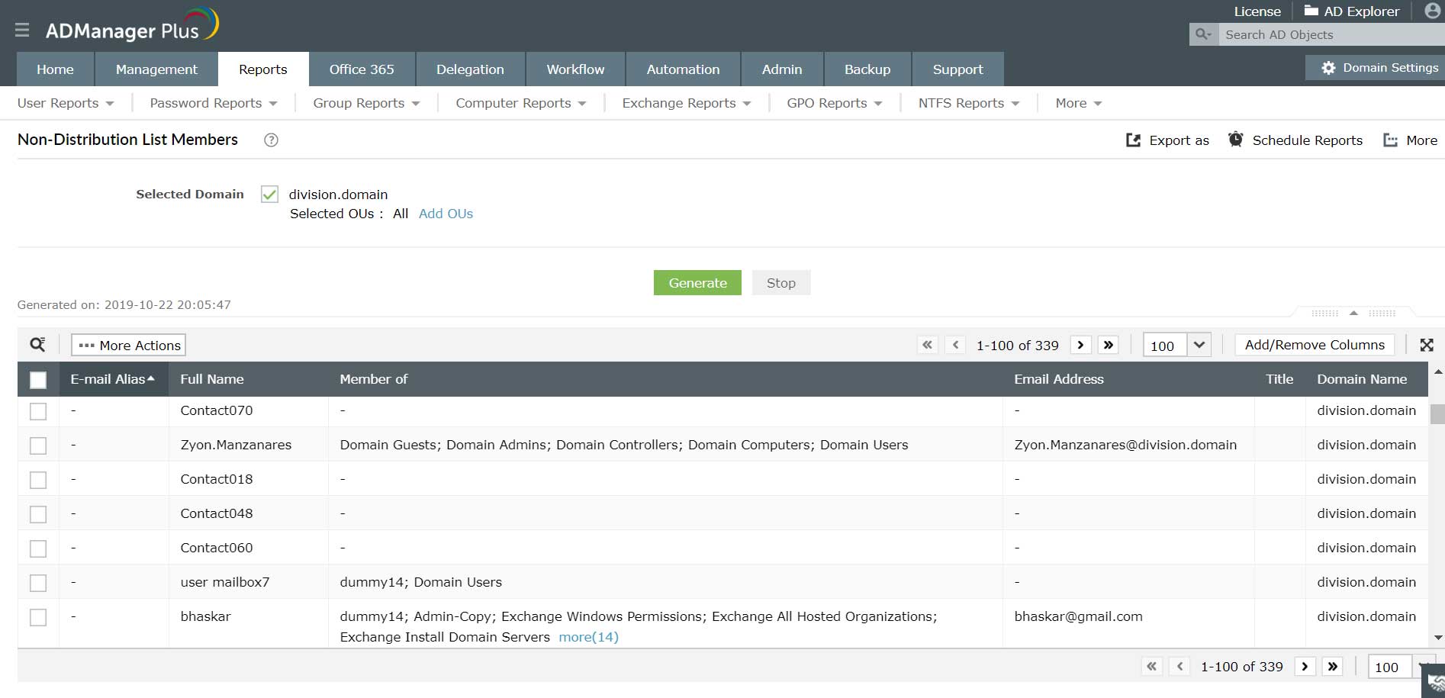Switch to Automation tab
The image size is (1445, 698).
tap(683, 69)
